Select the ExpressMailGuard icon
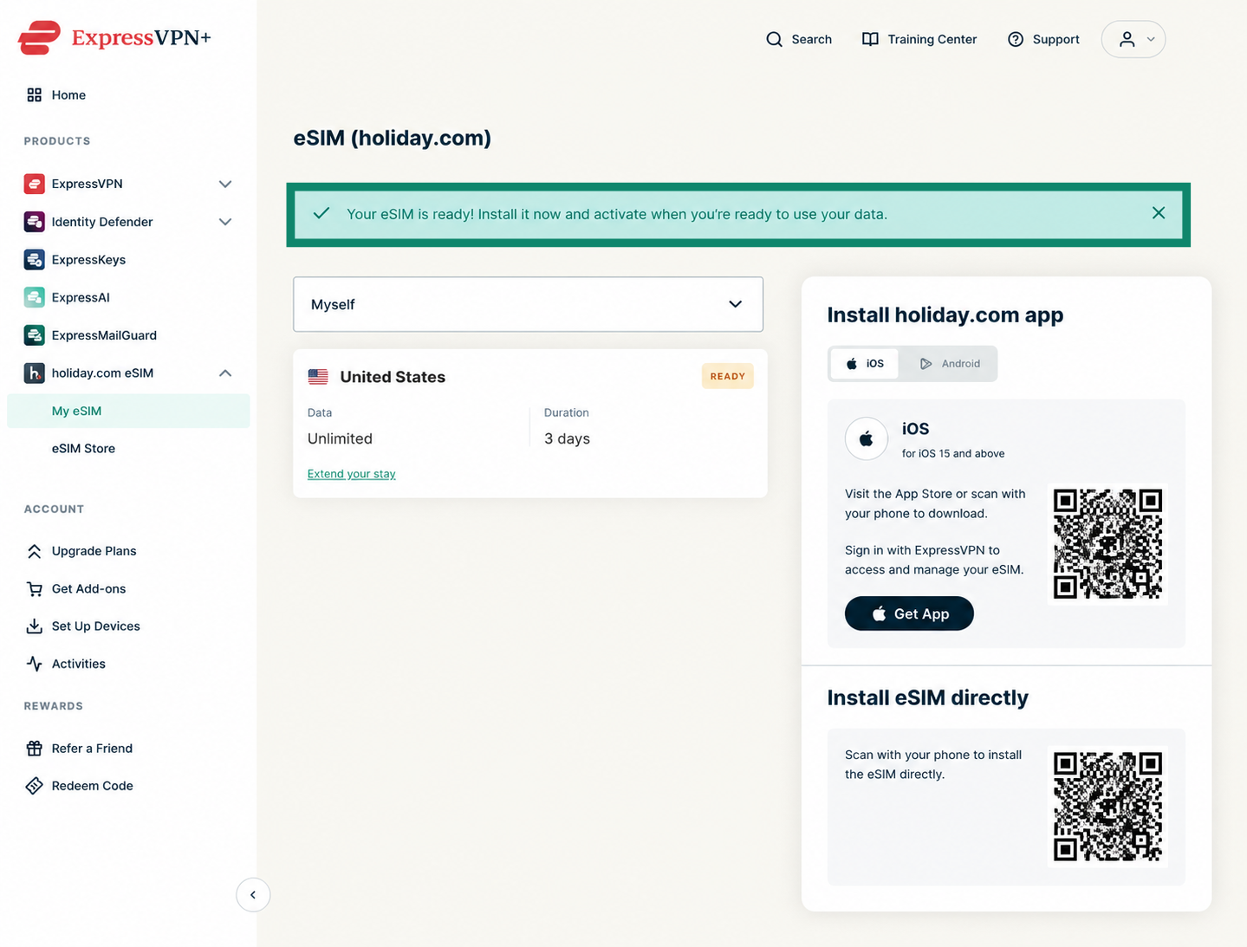The height and width of the screenshot is (947, 1247). 34,335
